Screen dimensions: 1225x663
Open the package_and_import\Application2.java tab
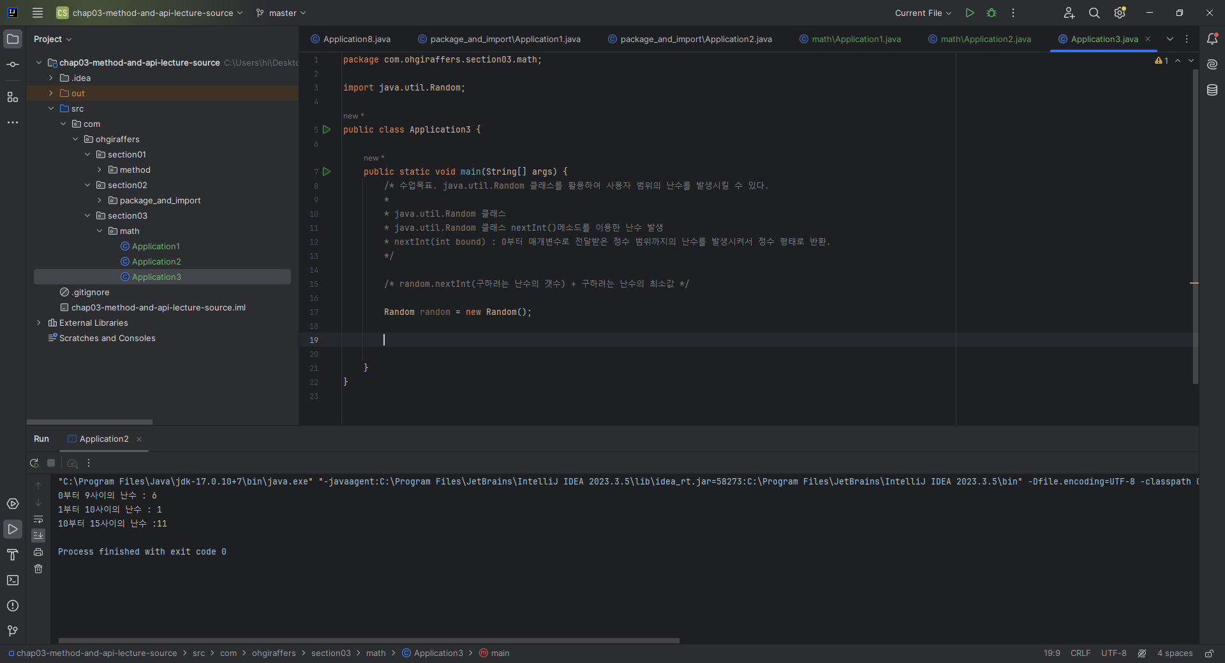(x=690, y=39)
